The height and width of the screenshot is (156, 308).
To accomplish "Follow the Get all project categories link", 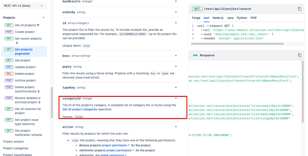I will click(x=80, y=109).
